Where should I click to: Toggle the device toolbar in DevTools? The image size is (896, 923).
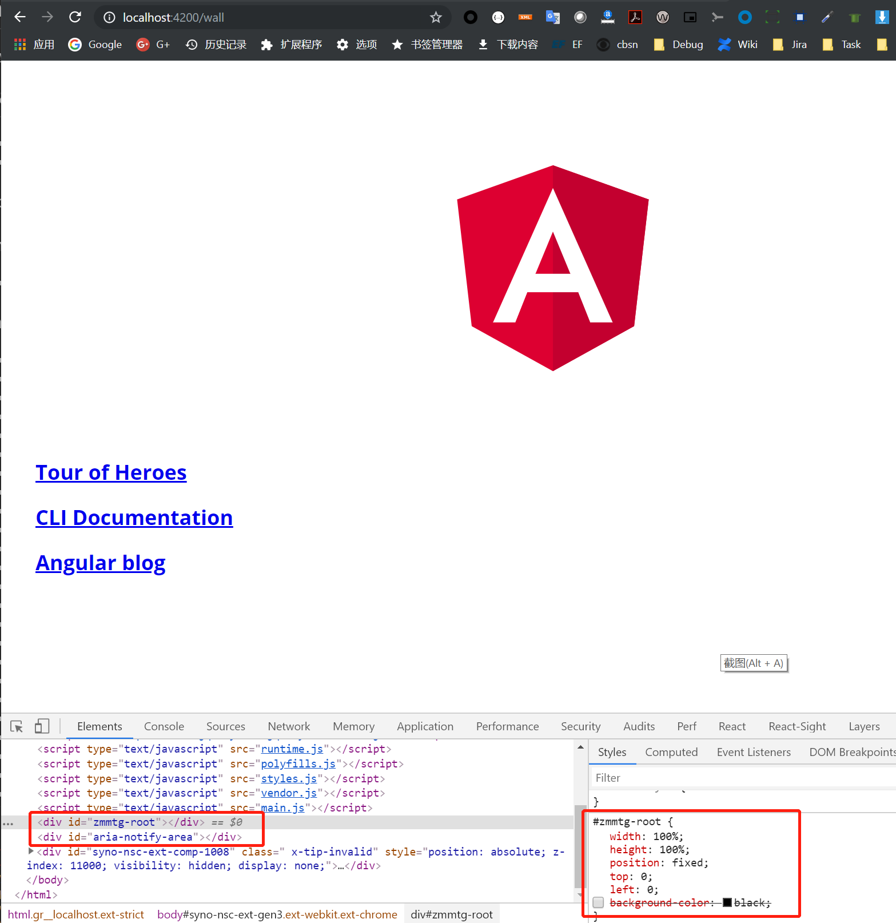coord(42,726)
